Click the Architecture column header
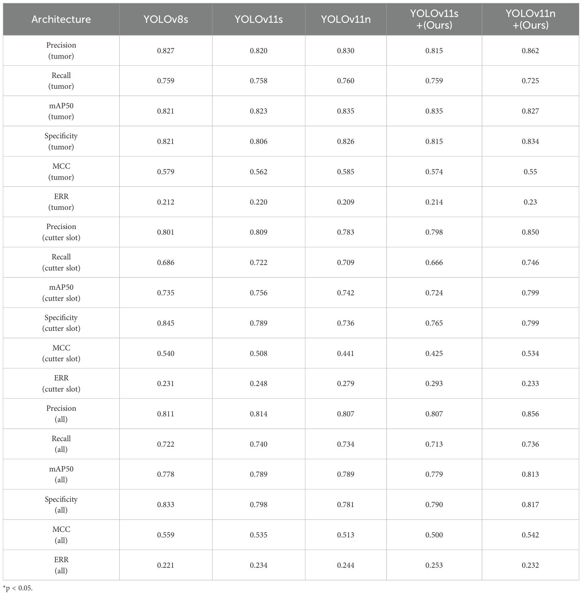This screenshot has width=582, height=595. 61,19
